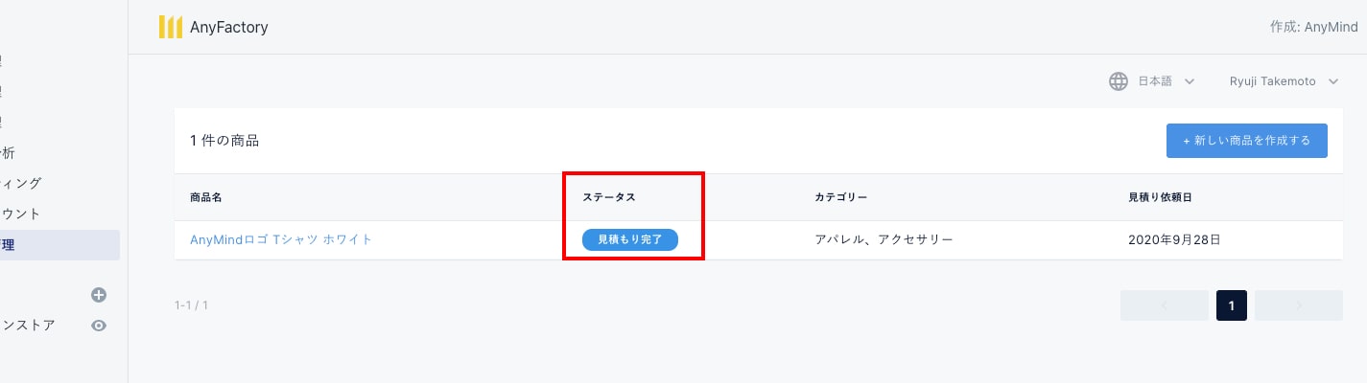Screen dimensions: 1367x383
Task: Open the sidebar item ending in ィング
Action: pos(21,183)
